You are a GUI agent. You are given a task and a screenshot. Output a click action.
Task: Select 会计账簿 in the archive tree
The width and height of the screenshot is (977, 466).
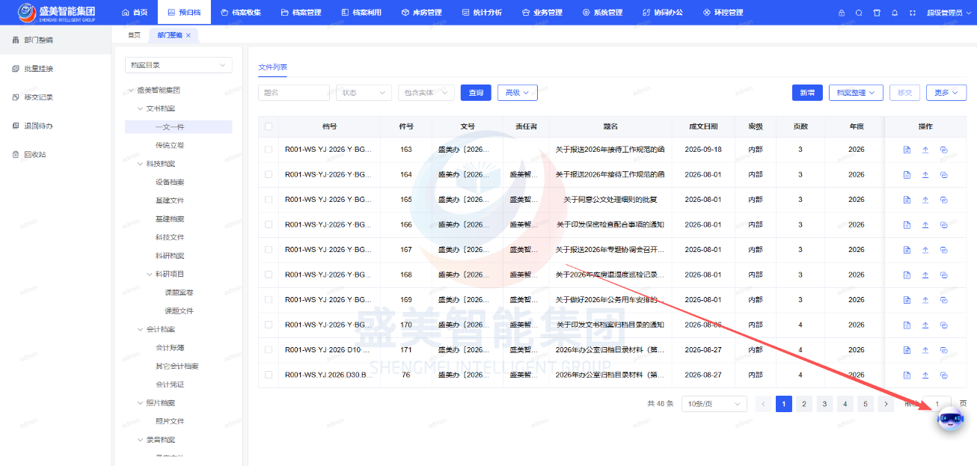click(170, 348)
